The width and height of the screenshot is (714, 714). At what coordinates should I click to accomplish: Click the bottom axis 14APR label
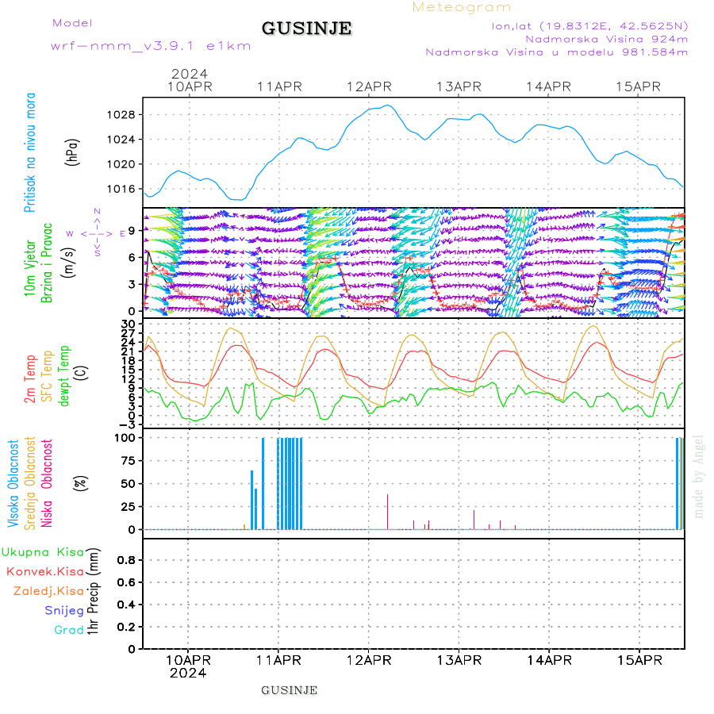[x=549, y=661]
